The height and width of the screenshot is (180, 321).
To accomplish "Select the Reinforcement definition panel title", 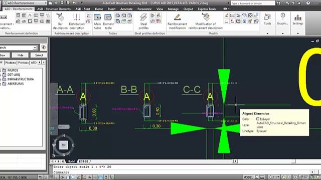I will click(x=22, y=33).
